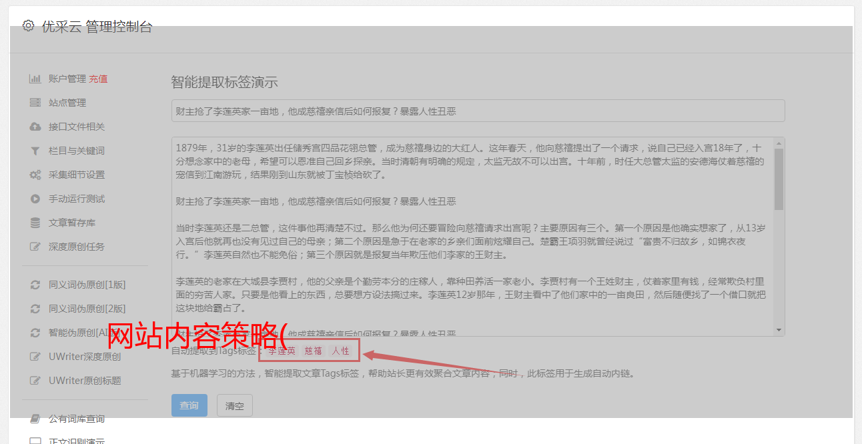Open 同义词伪原创[2版] tool

click(87, 309)
